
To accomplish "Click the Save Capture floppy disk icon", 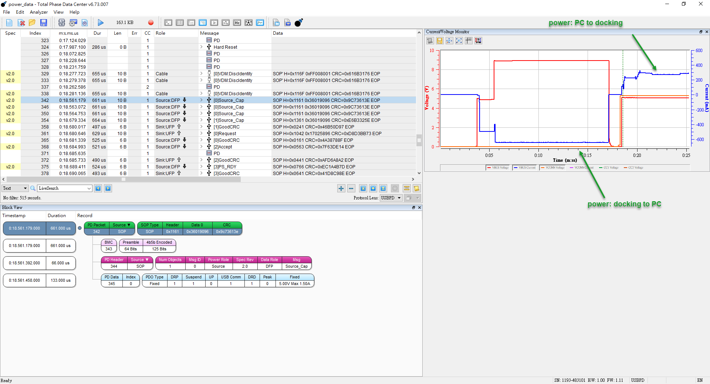I will [44, 23].
